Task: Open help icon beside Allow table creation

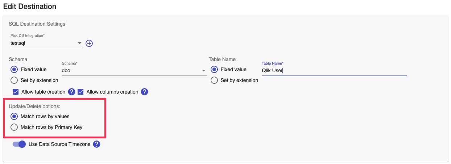Action: pos(71,92)
